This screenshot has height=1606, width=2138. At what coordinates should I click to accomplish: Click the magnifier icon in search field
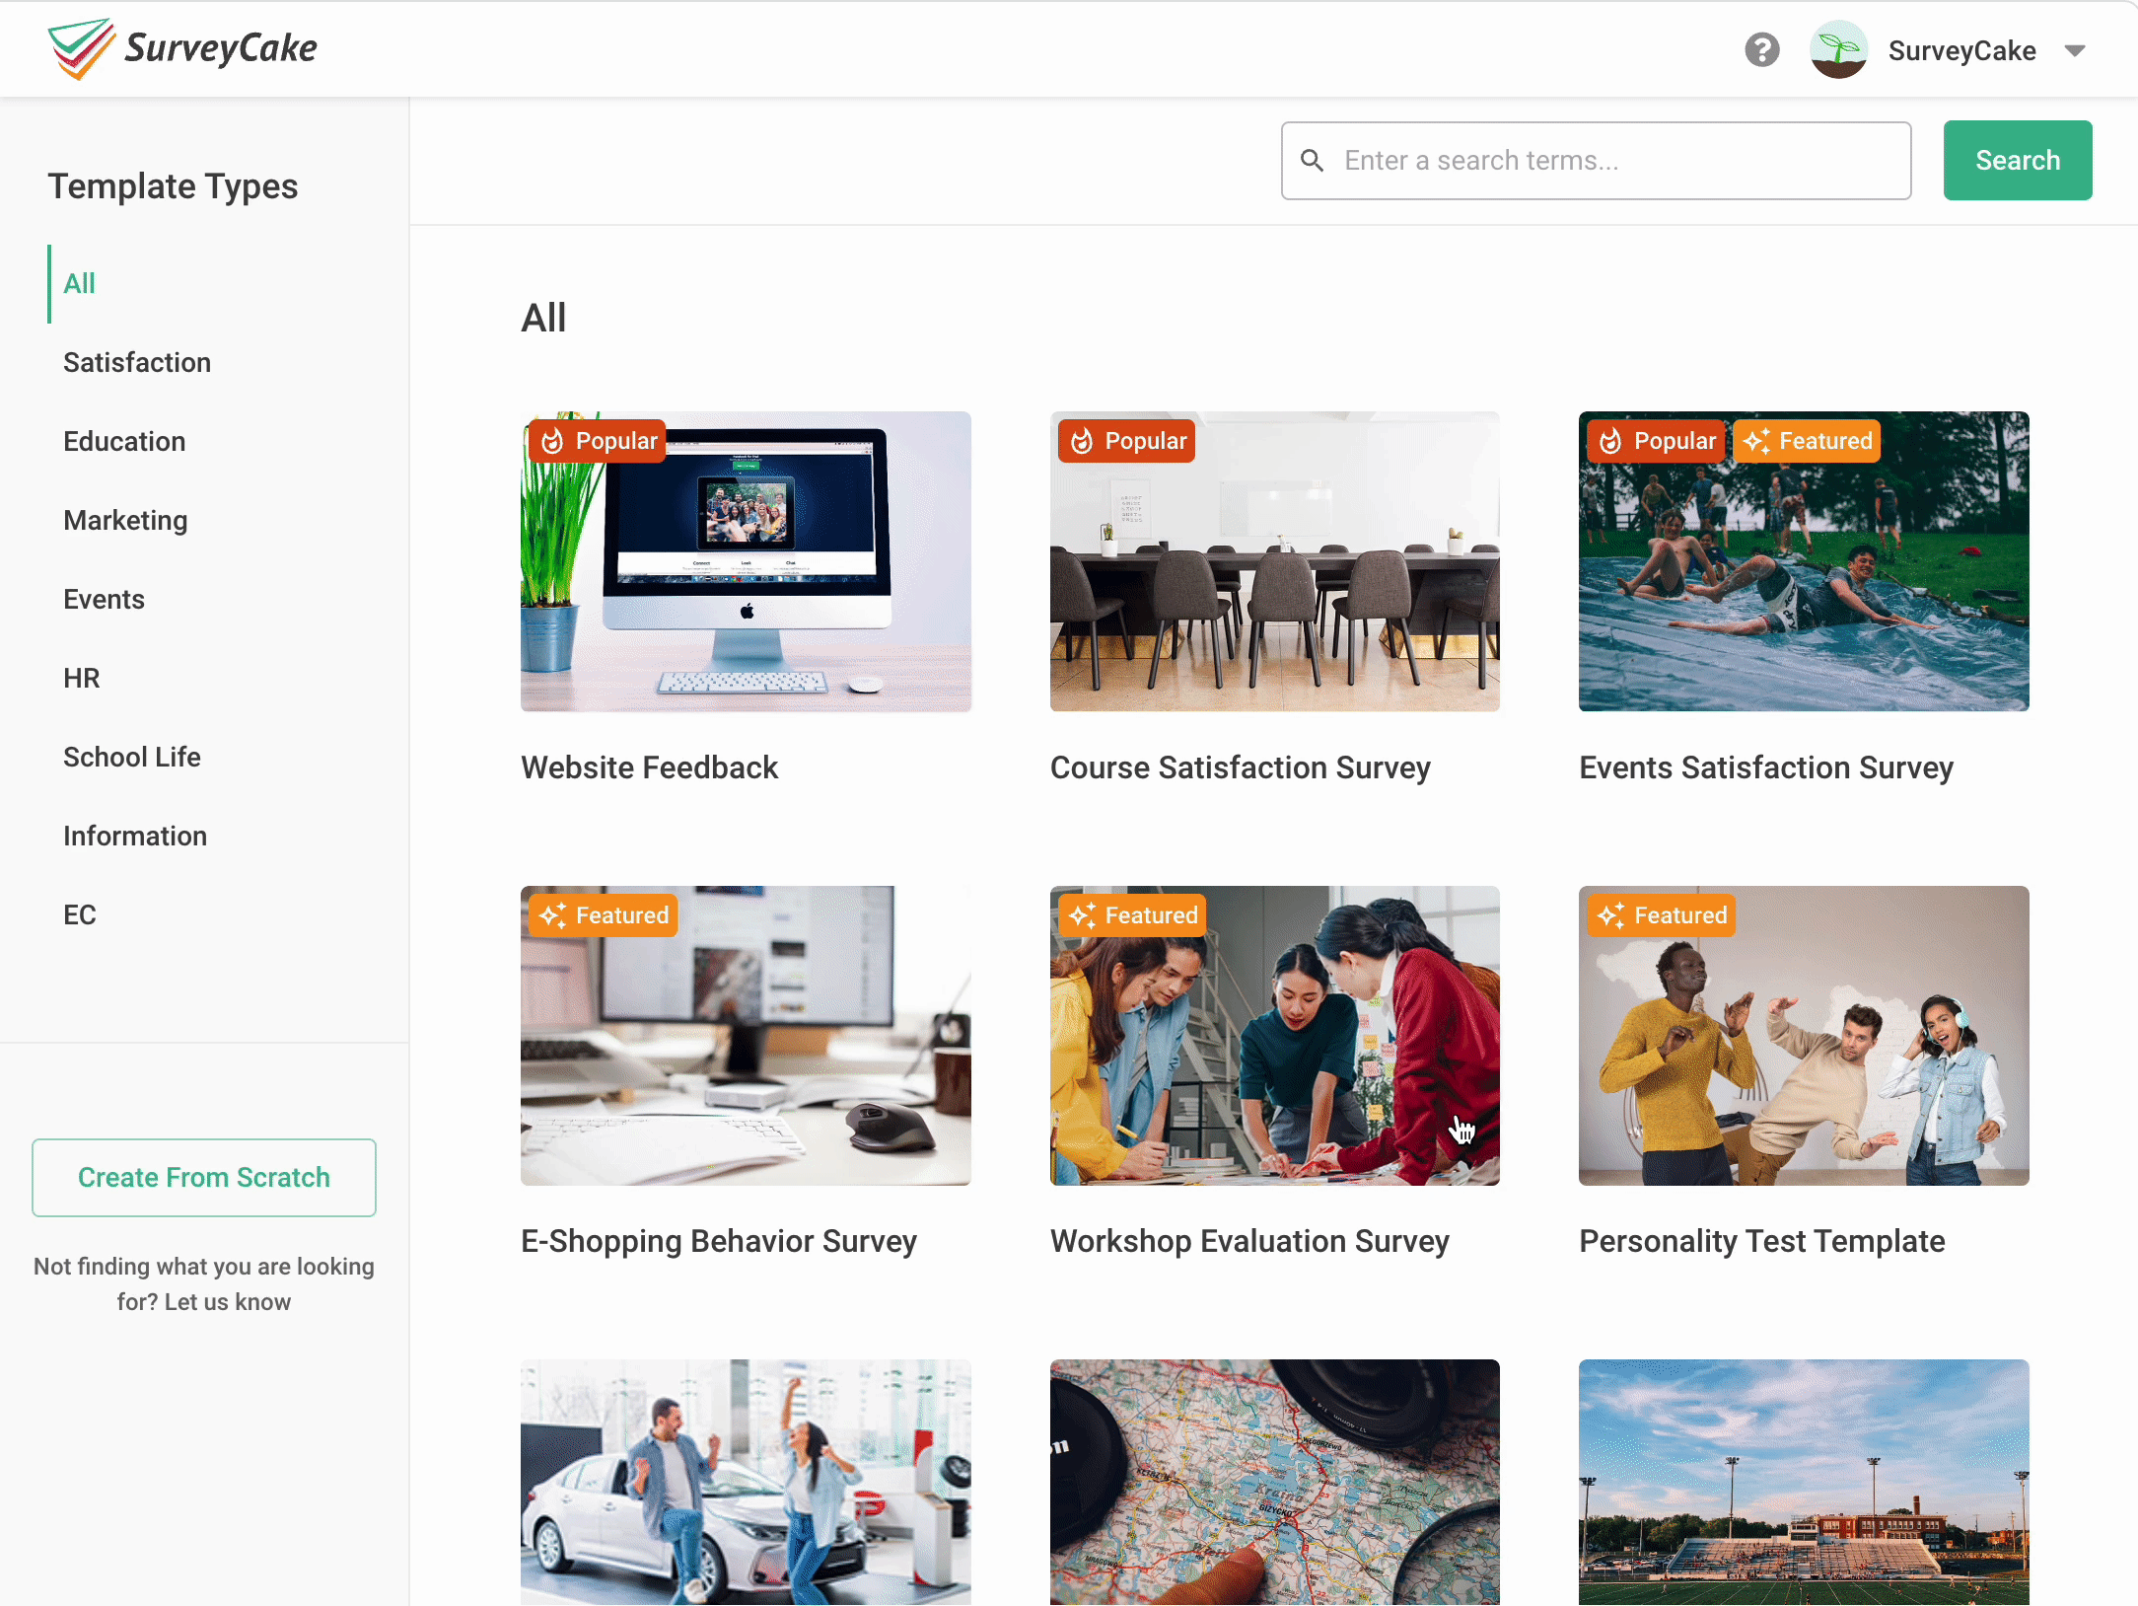(1312, 161)
